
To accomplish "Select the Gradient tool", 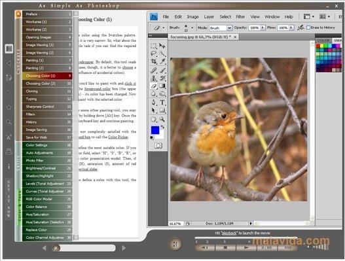I will (162, 86).
